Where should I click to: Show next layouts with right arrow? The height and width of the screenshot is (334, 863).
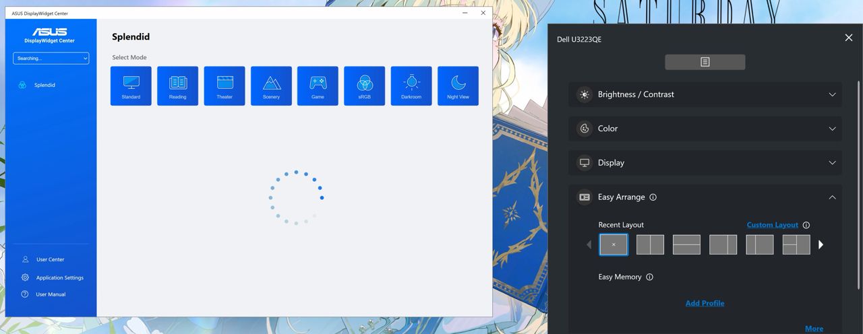[x=821, y=244]
